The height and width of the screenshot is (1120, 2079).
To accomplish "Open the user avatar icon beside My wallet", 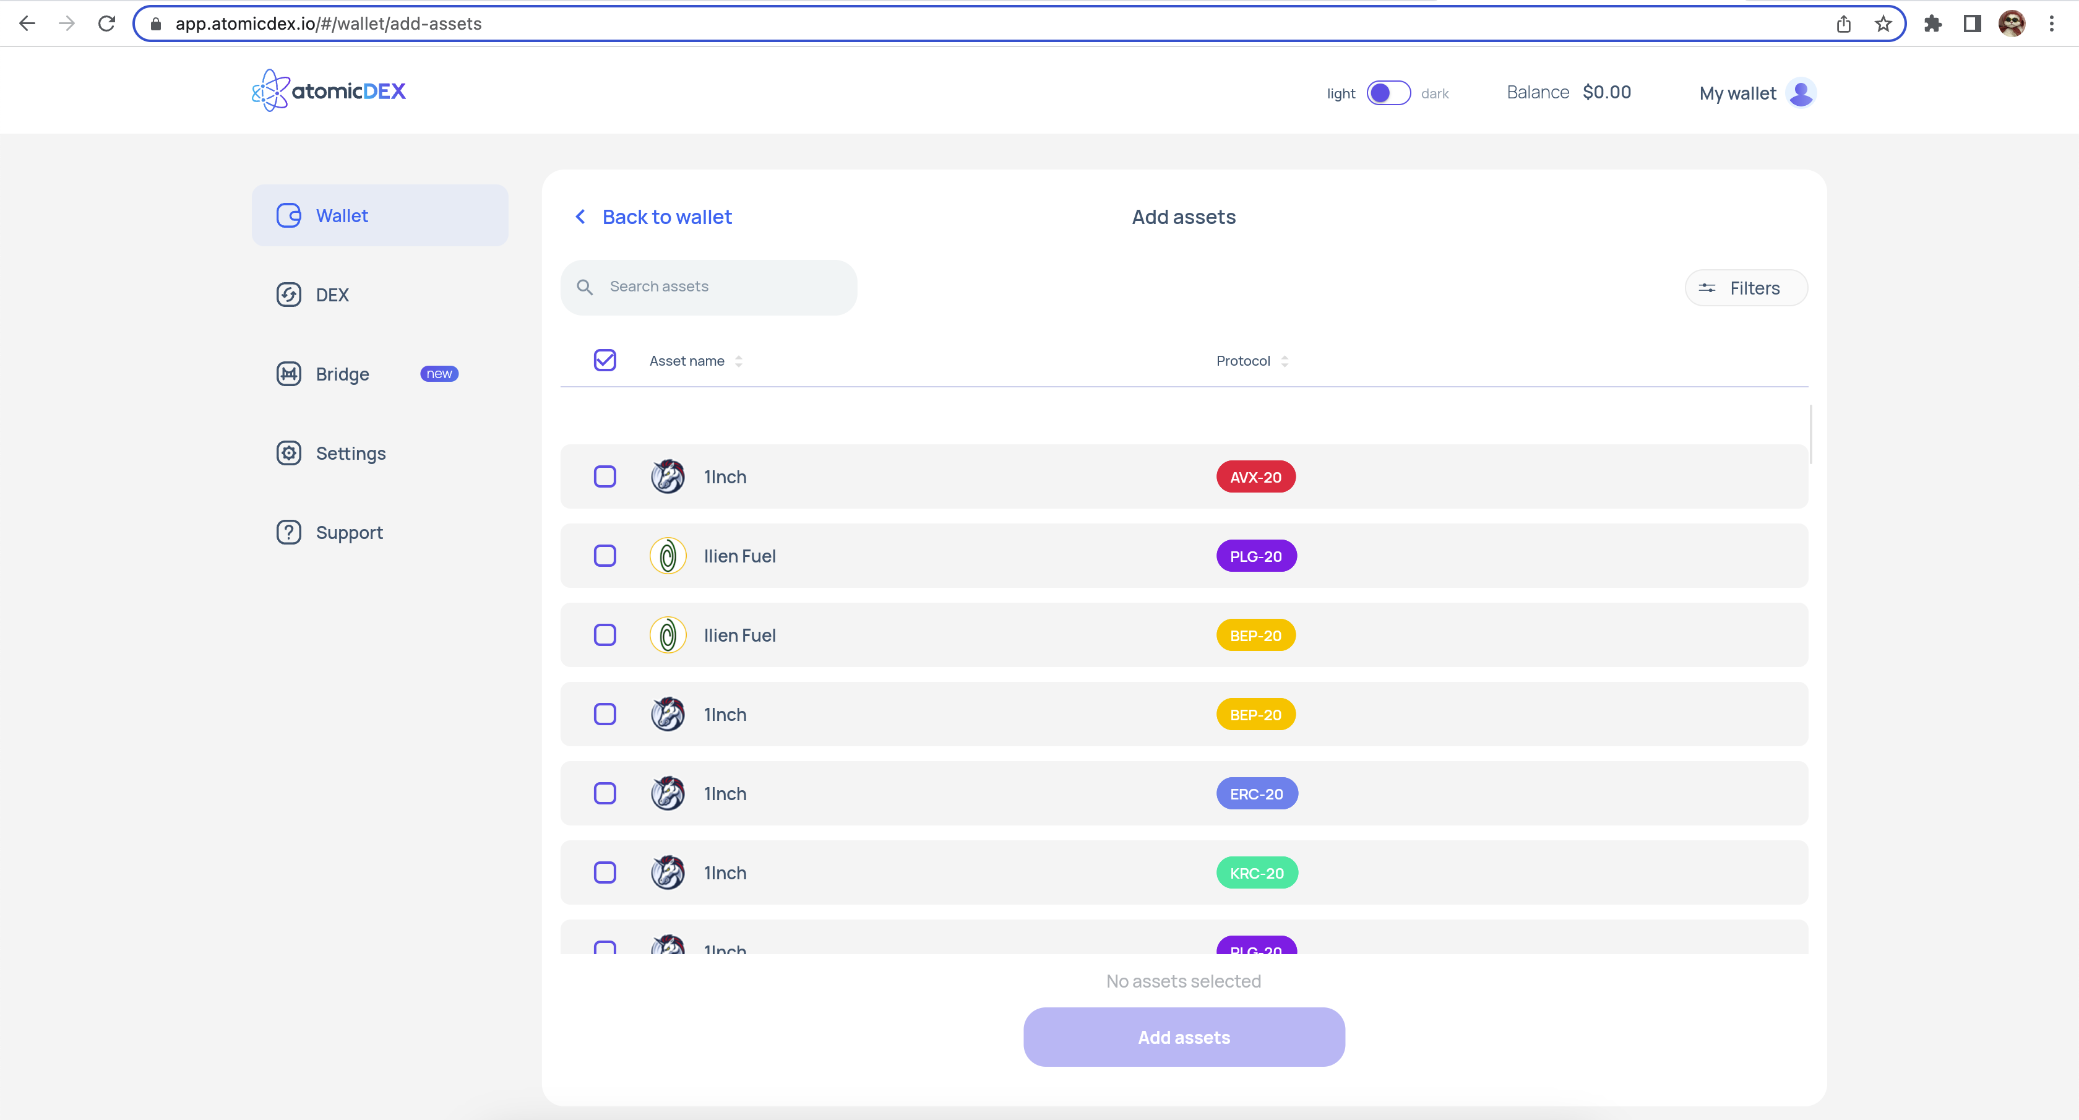I will click(x=1801, y=93).
